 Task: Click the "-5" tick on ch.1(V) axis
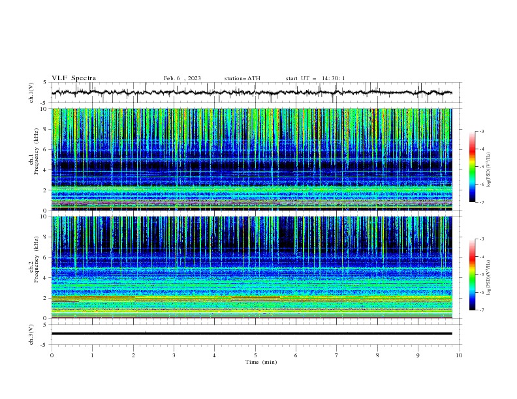pos(44,103)
